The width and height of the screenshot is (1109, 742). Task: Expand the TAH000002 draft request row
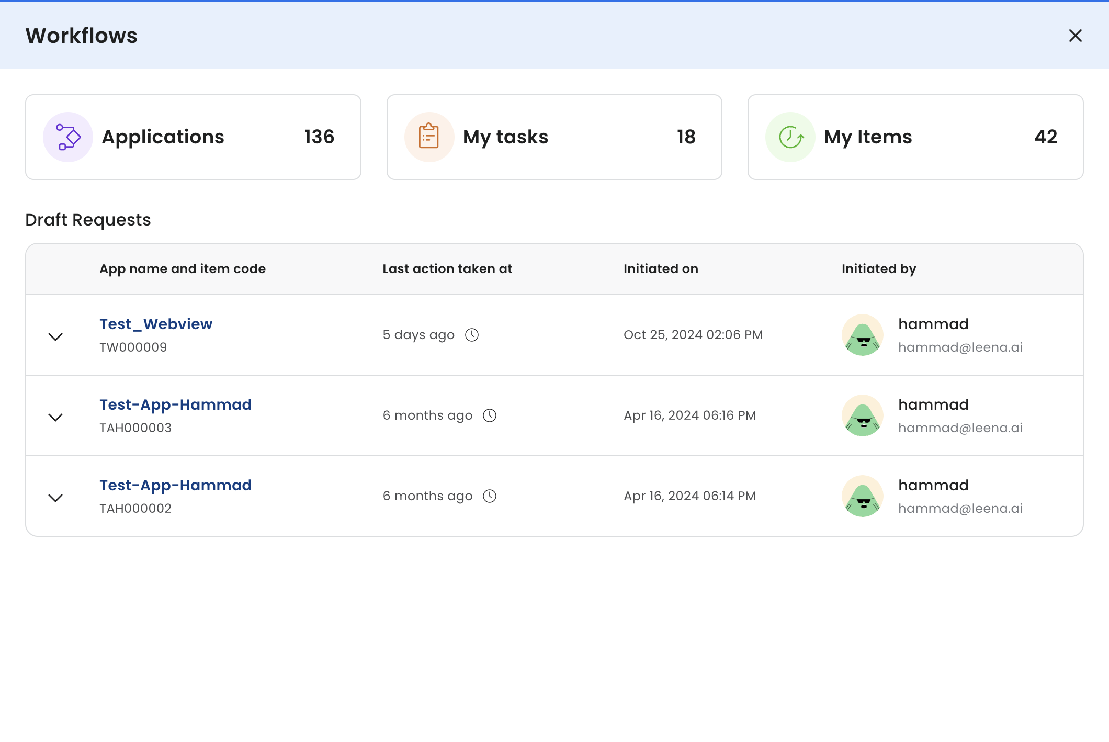point(55,498)
